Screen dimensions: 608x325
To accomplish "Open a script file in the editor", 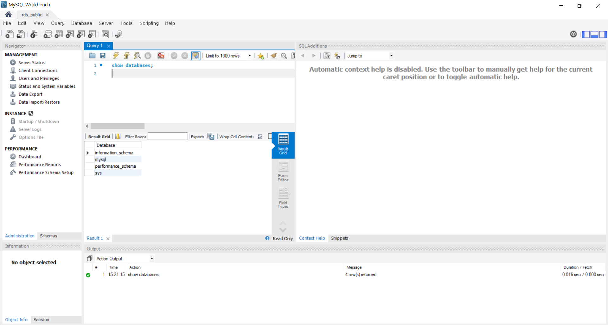I will [92, 56].
